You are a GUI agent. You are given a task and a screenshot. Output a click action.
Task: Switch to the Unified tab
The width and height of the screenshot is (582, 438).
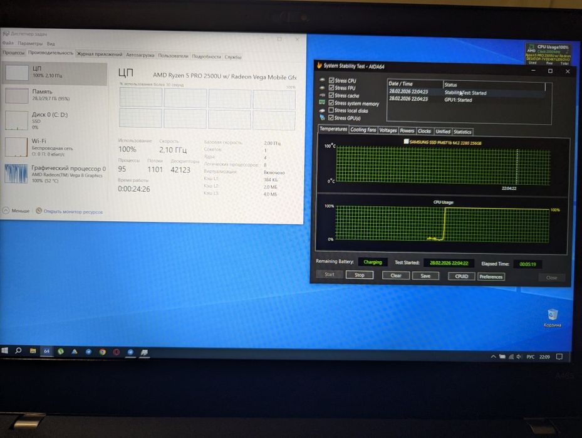443,132
